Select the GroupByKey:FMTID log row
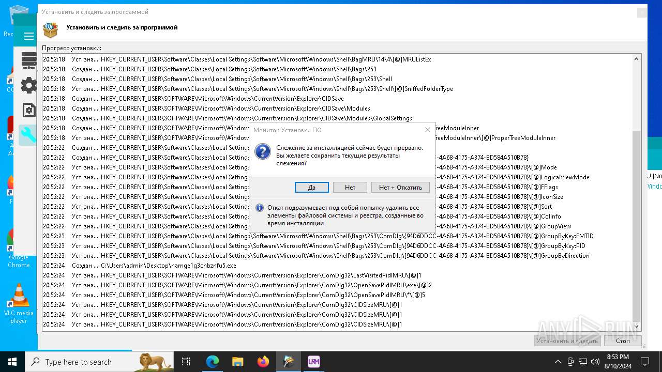The width and height of the screenshot is (662, 372). click(x=337, y=236)
